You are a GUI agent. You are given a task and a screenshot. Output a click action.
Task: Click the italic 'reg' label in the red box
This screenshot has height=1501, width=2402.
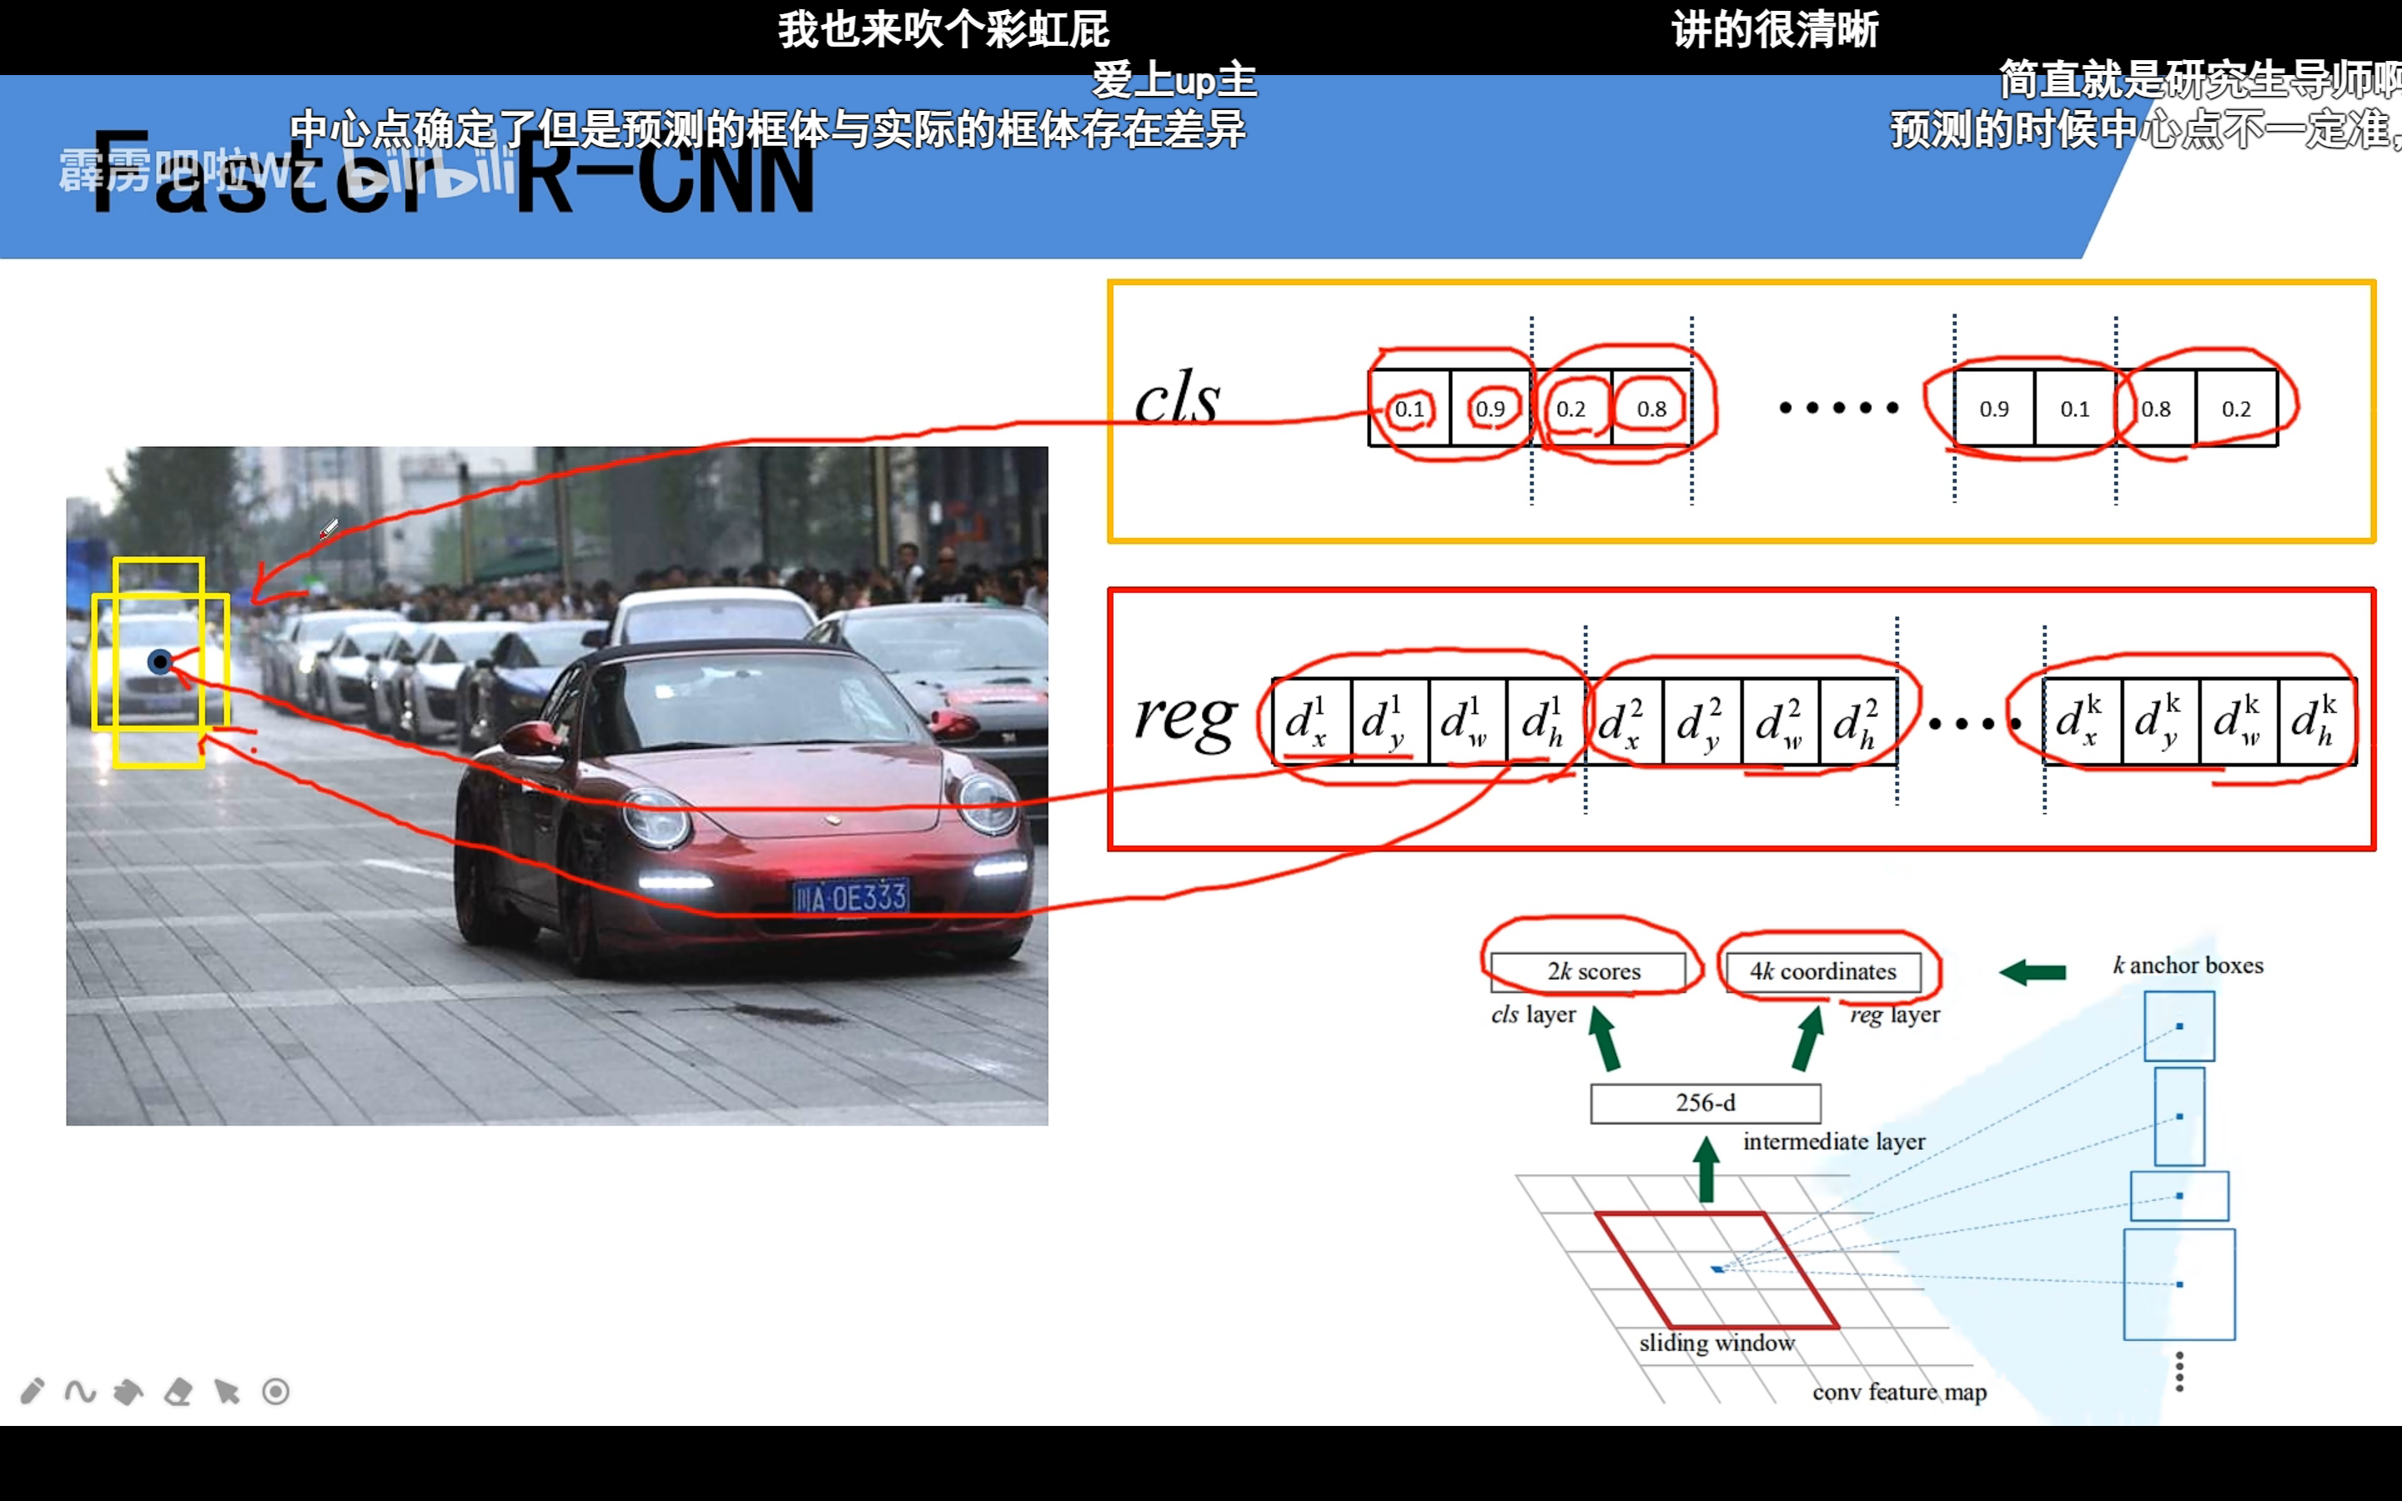coord(1186,717)
